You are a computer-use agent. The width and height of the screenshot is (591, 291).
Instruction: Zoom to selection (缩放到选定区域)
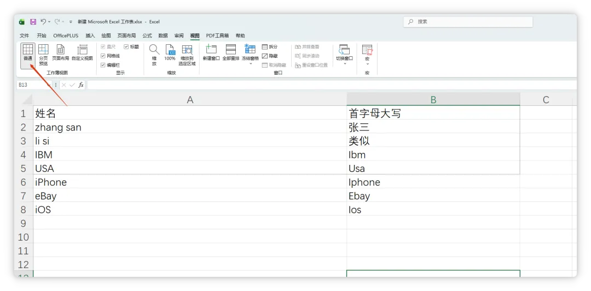[x=187, y=55]
